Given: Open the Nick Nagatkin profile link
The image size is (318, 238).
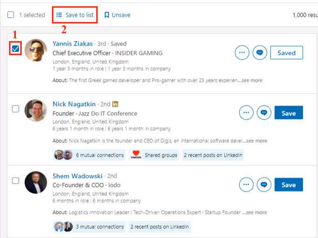Looking at the screenshot, I should coord(74,104).
